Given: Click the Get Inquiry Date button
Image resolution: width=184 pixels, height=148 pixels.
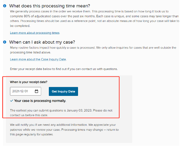Looking at the screenshot, I should [63, 91].
